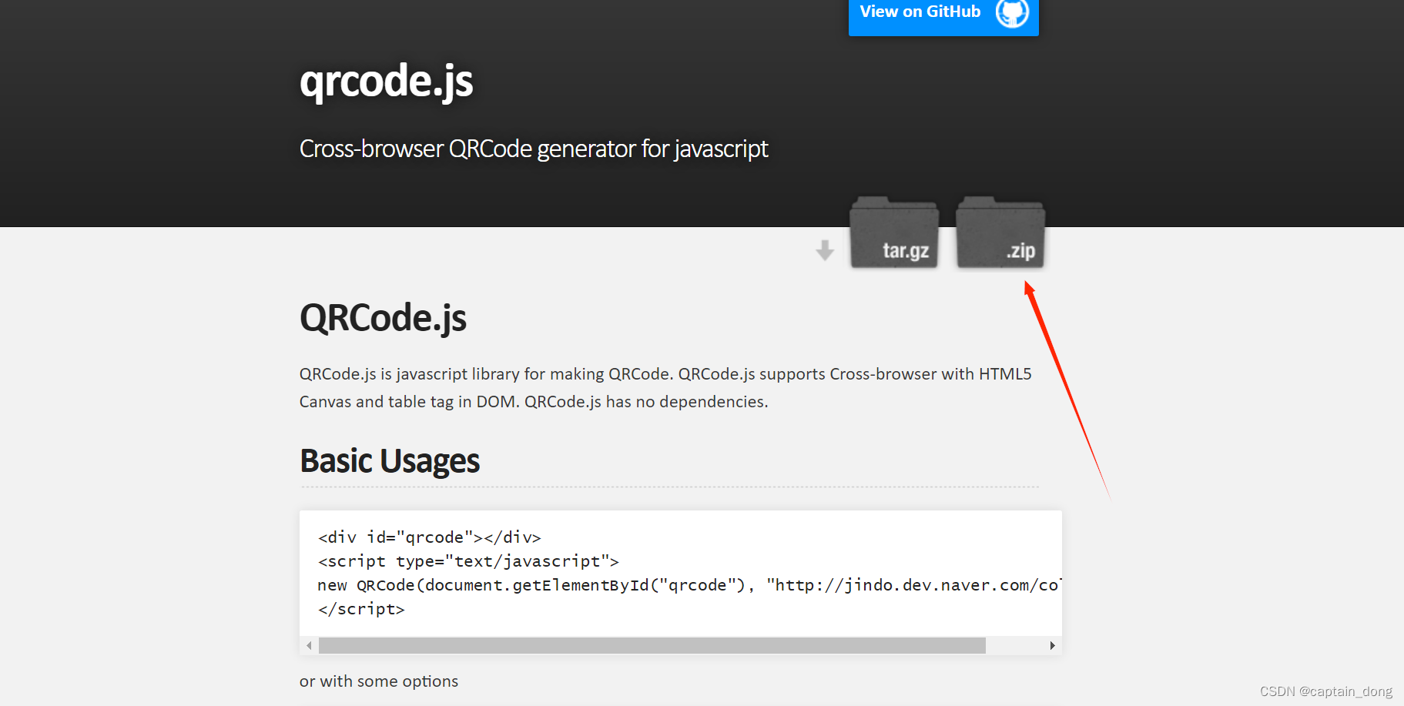Image resolution: width=1404 pixels, height=706 pixels.
Task: Download the .zip folder archive
Action: (1000, 233)
